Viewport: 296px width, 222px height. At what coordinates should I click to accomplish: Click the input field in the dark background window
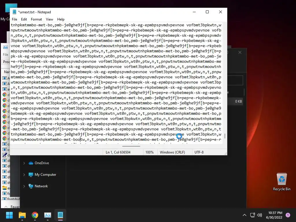[235, 80]
